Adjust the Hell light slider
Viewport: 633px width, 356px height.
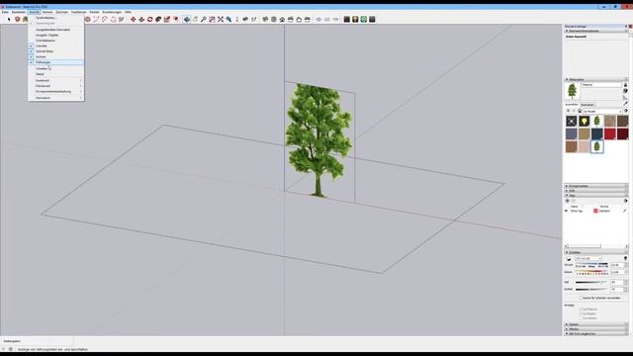[591, 283]
